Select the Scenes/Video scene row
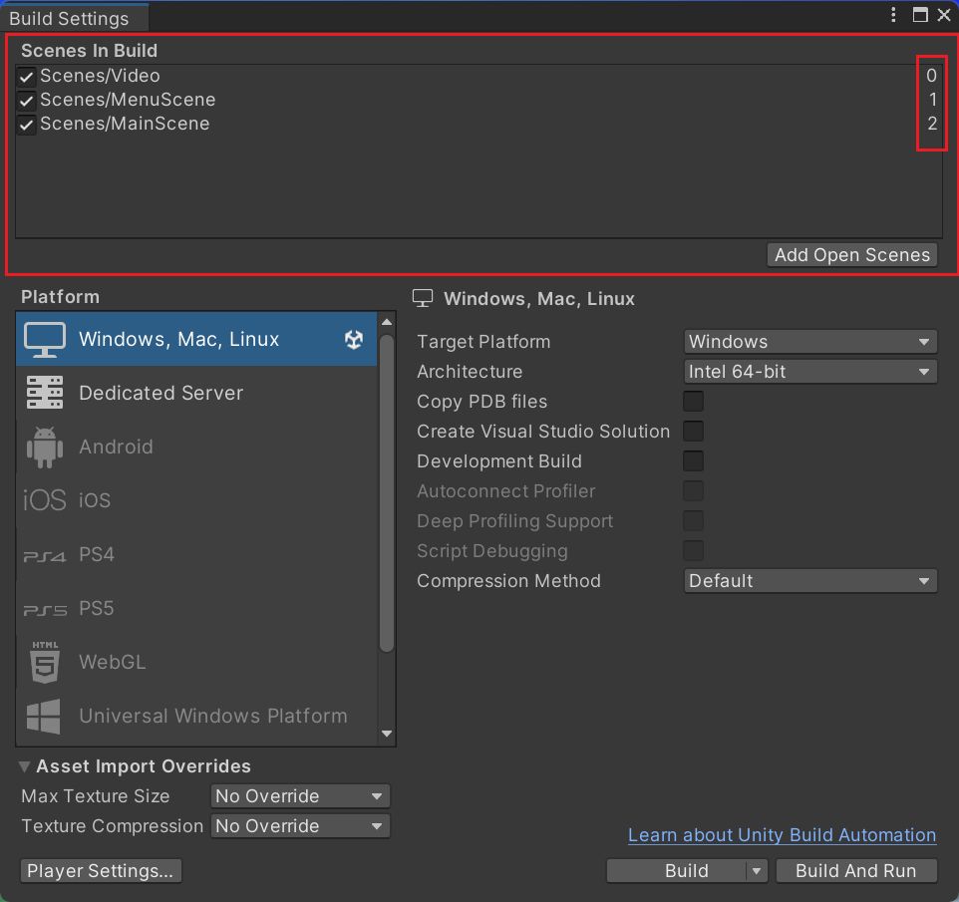 pyautogui.click(x=479, y=76)
